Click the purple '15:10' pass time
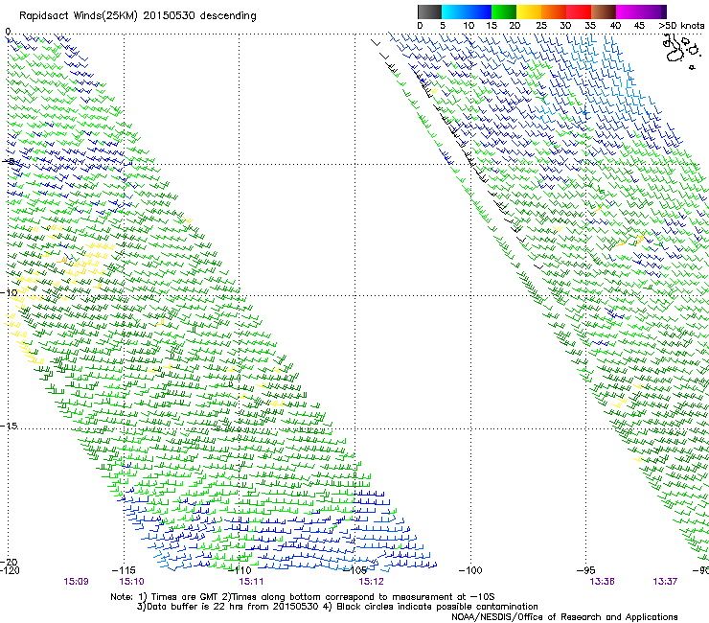 131,582
